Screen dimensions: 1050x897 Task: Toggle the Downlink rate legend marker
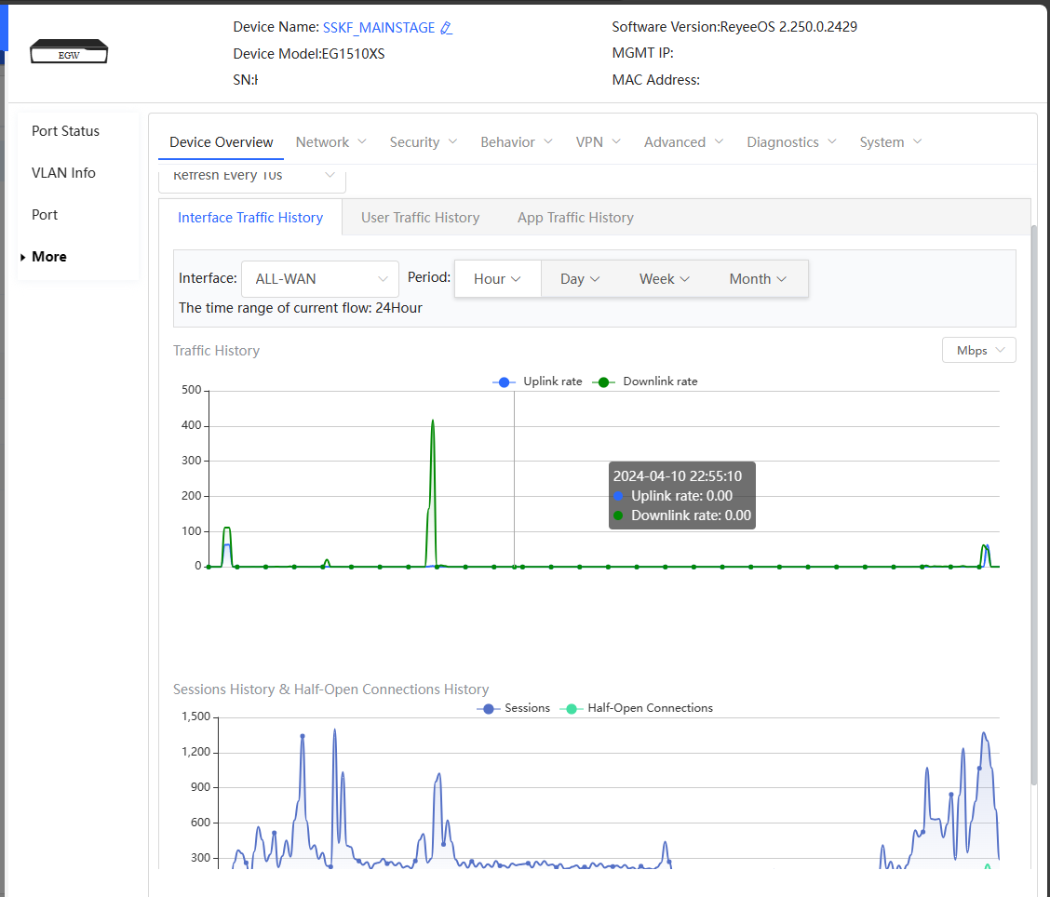605,382
